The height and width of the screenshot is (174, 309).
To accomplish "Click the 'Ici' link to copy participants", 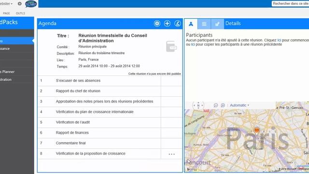I will 193,44.
